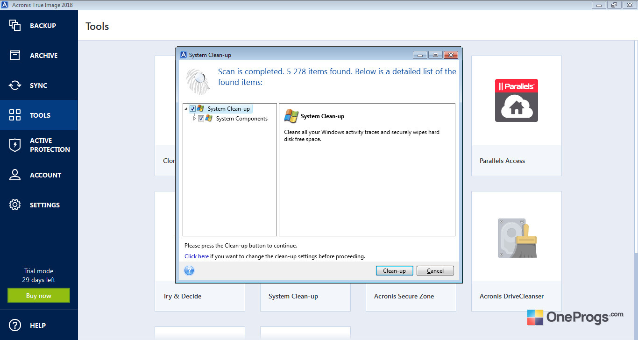The width and height of the screenshot is (638, 340).
Task: Click the large Windows flag in description pane
Action: point(291,116)
